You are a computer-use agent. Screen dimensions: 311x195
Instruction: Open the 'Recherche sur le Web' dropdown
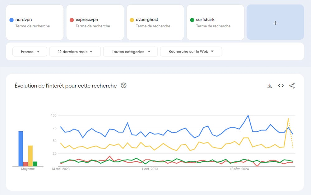[191, 52]
